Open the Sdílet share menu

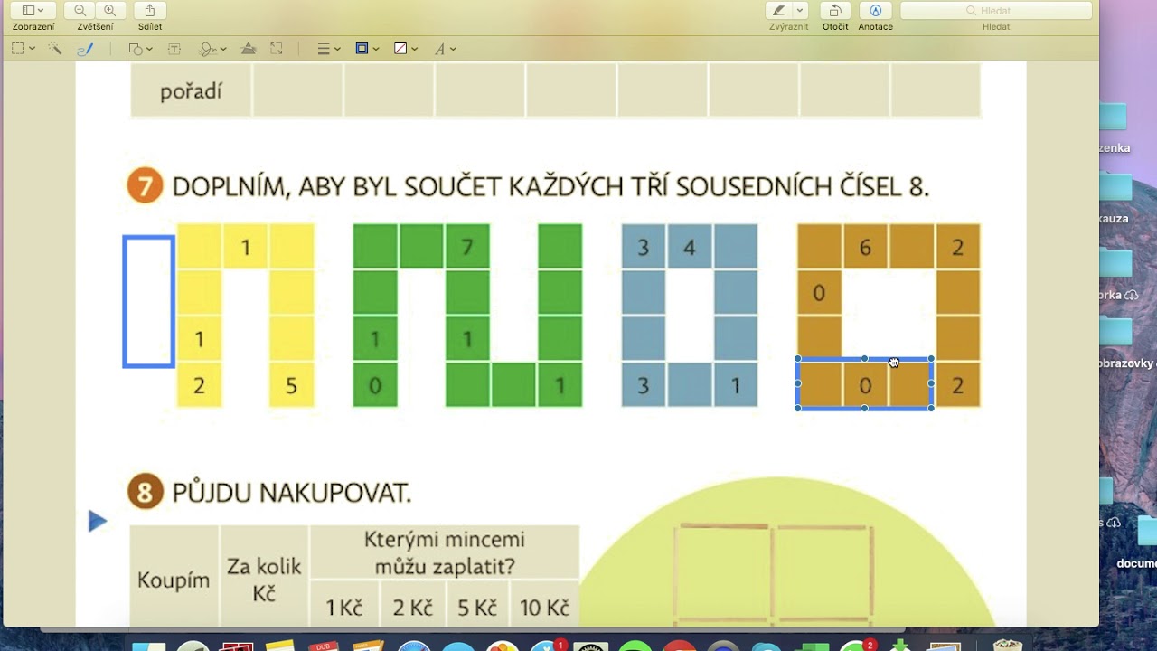(x=150, y=10)
